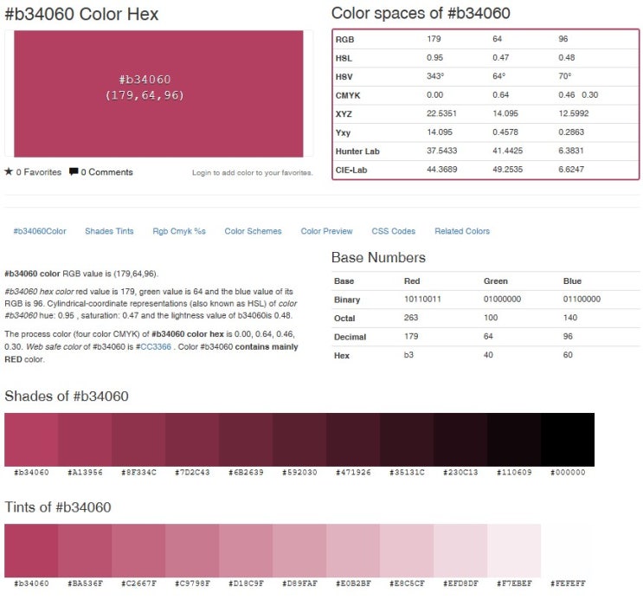Select the #110609 shade swatch
Image resolution: width=643 pixels, height=600 pixels.
click(514, 440)
